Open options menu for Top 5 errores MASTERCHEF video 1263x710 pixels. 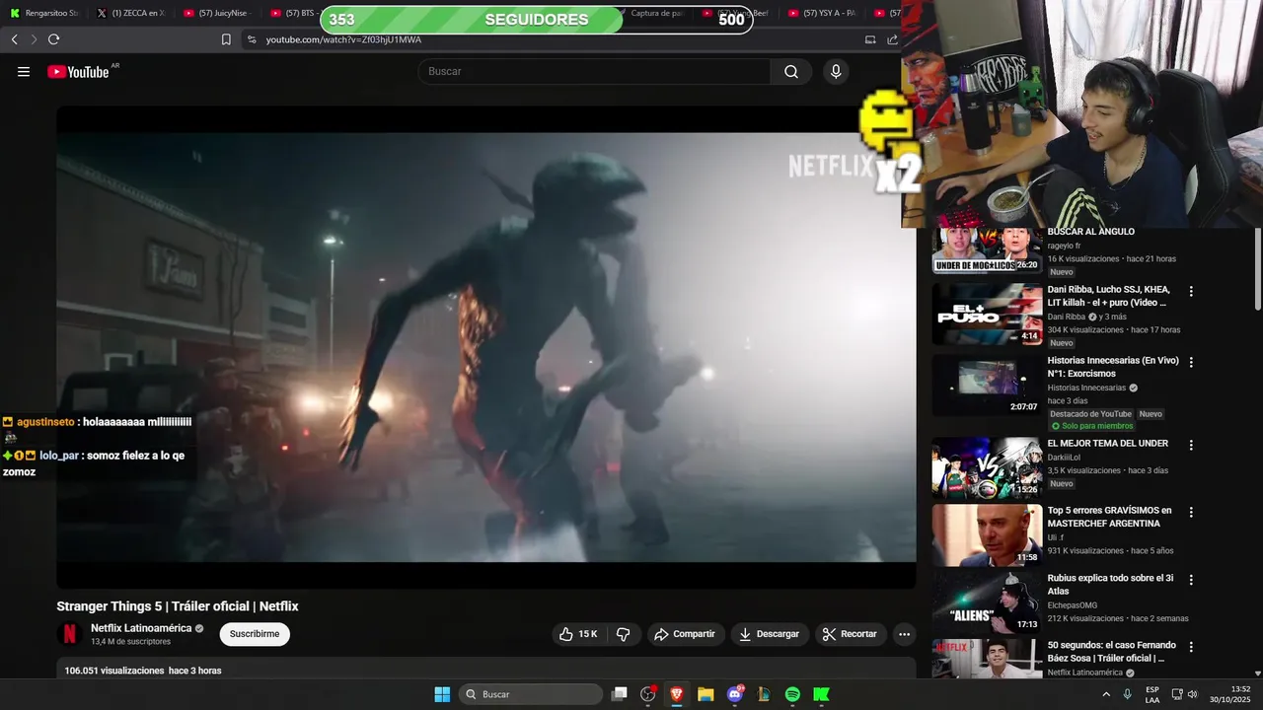click(x=1191, y=513)
